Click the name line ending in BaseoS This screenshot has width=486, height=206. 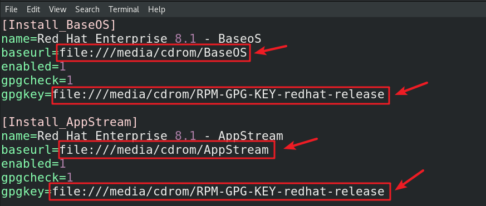(x=131, y=39)
